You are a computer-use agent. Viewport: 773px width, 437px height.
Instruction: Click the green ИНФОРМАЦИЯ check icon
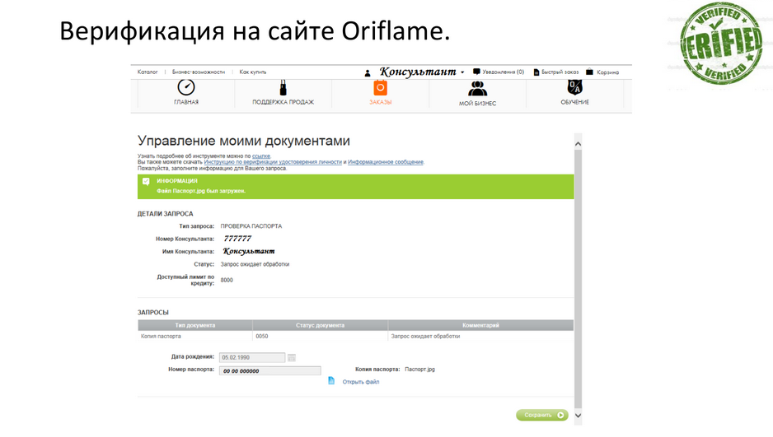(146, 181)
